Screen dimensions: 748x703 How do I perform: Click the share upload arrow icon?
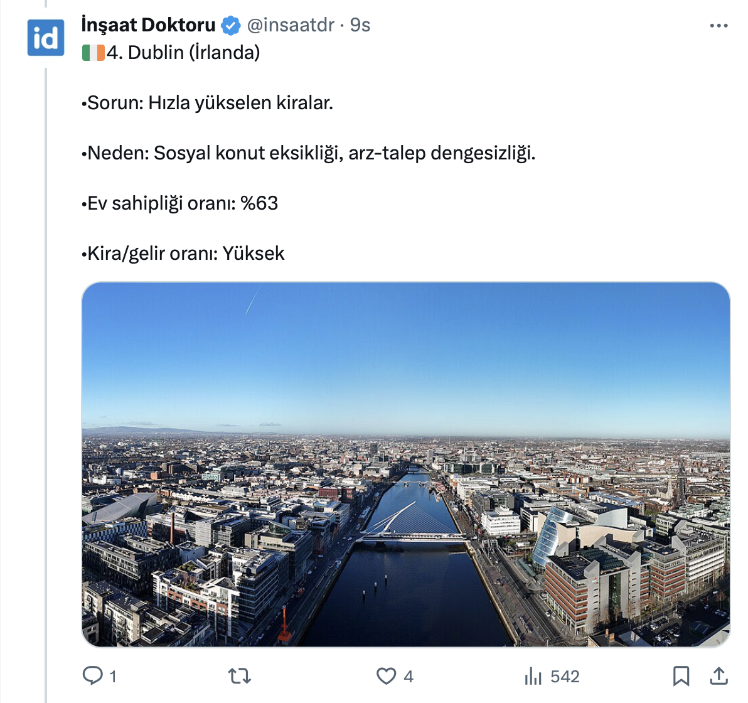(719, 676)
